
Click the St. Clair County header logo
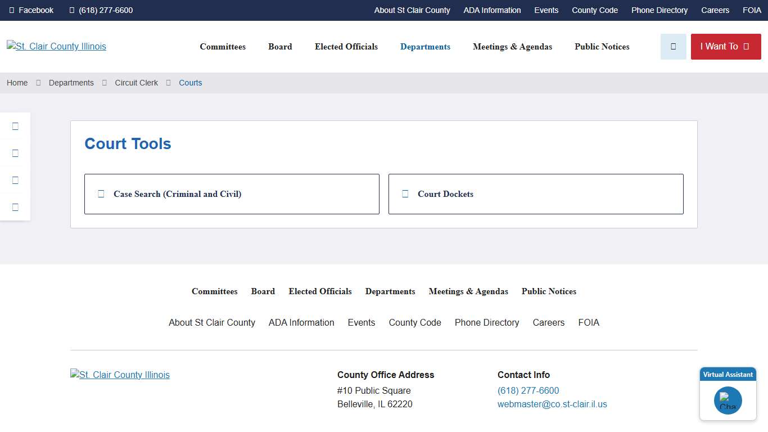coord(56,47)
